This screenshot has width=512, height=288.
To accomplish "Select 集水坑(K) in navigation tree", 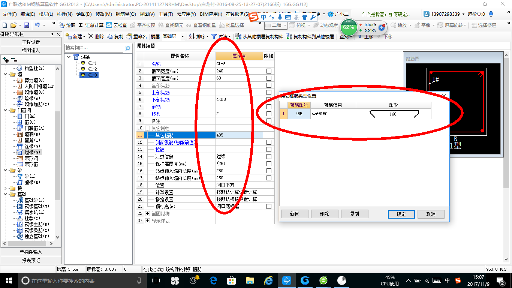I will click(x=34, y=212).
